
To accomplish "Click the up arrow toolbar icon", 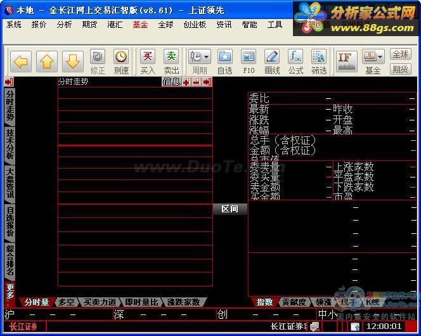I will (x=47, y=61).
